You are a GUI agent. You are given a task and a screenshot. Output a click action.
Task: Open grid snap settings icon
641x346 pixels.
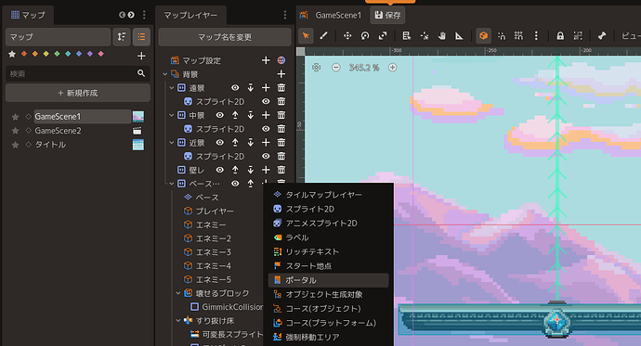pyautogui.click(x=518, y=36)
